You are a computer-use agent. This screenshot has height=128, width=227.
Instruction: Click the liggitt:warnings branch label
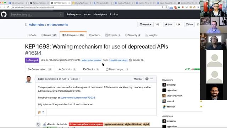coord(118,60)
